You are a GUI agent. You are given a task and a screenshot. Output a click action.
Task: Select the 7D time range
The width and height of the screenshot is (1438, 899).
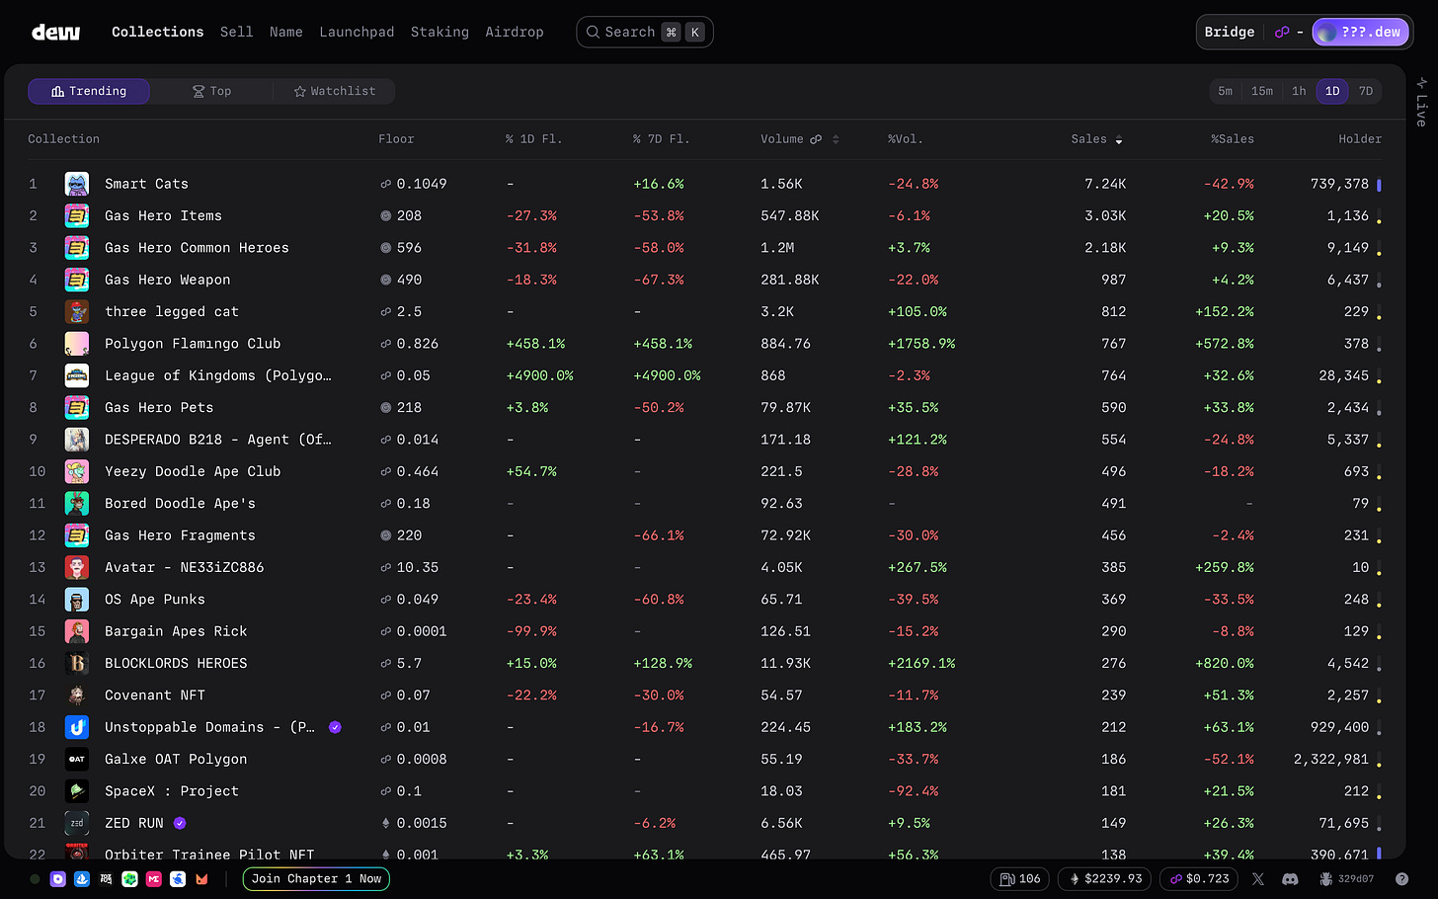[x=1366, y=91]
